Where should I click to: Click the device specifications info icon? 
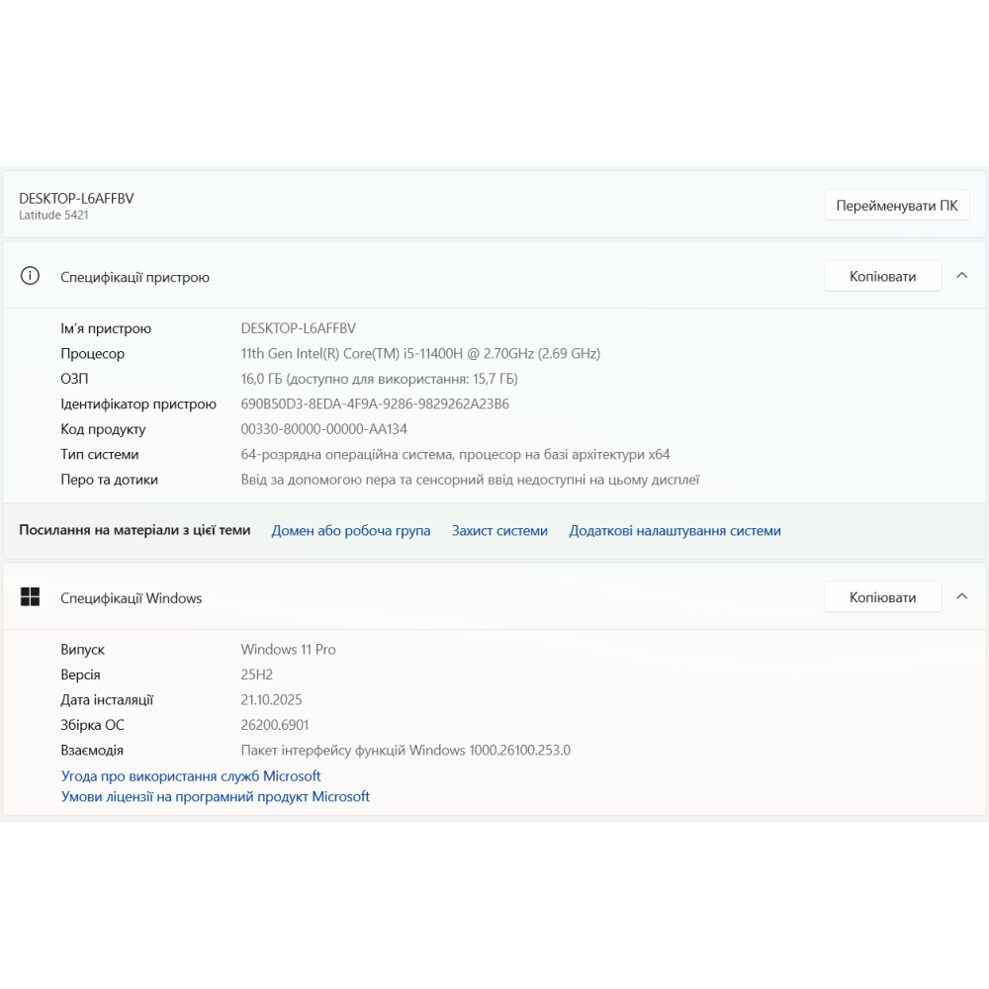31,276
